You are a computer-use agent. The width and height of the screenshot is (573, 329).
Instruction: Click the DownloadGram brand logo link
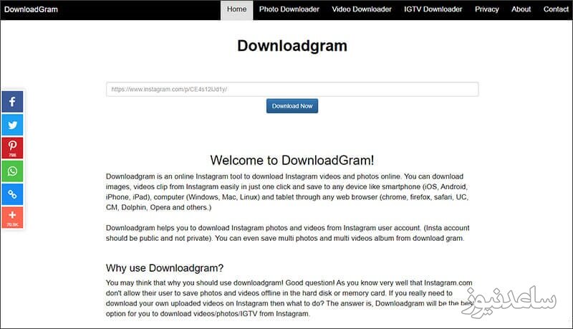pyautogui.click(x=31, y=9)
